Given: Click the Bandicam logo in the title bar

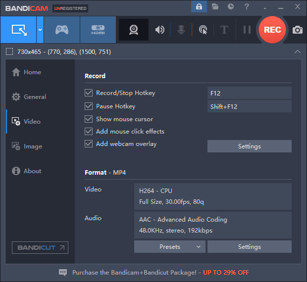Looking at the screenshot, I should (27, 8).
